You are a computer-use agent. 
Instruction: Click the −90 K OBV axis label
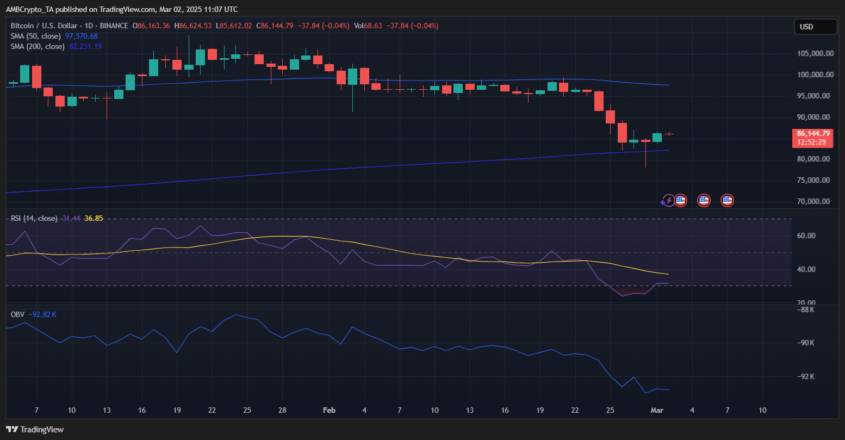tap(806, 343)
